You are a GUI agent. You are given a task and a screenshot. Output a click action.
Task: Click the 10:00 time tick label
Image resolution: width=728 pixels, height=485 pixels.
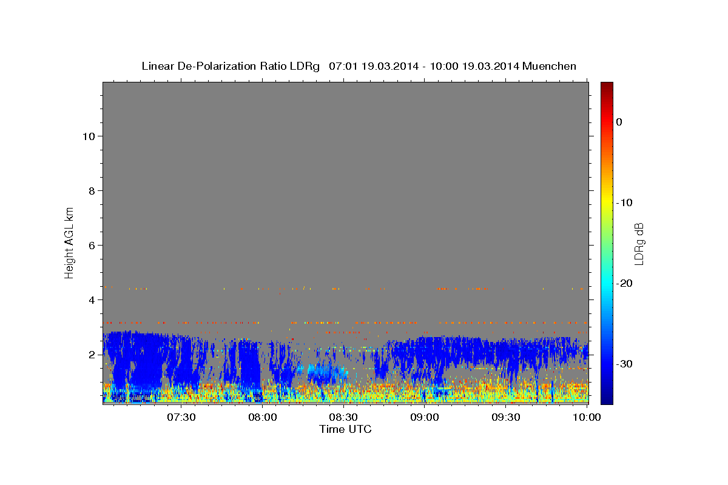click(x=587, y=417)
